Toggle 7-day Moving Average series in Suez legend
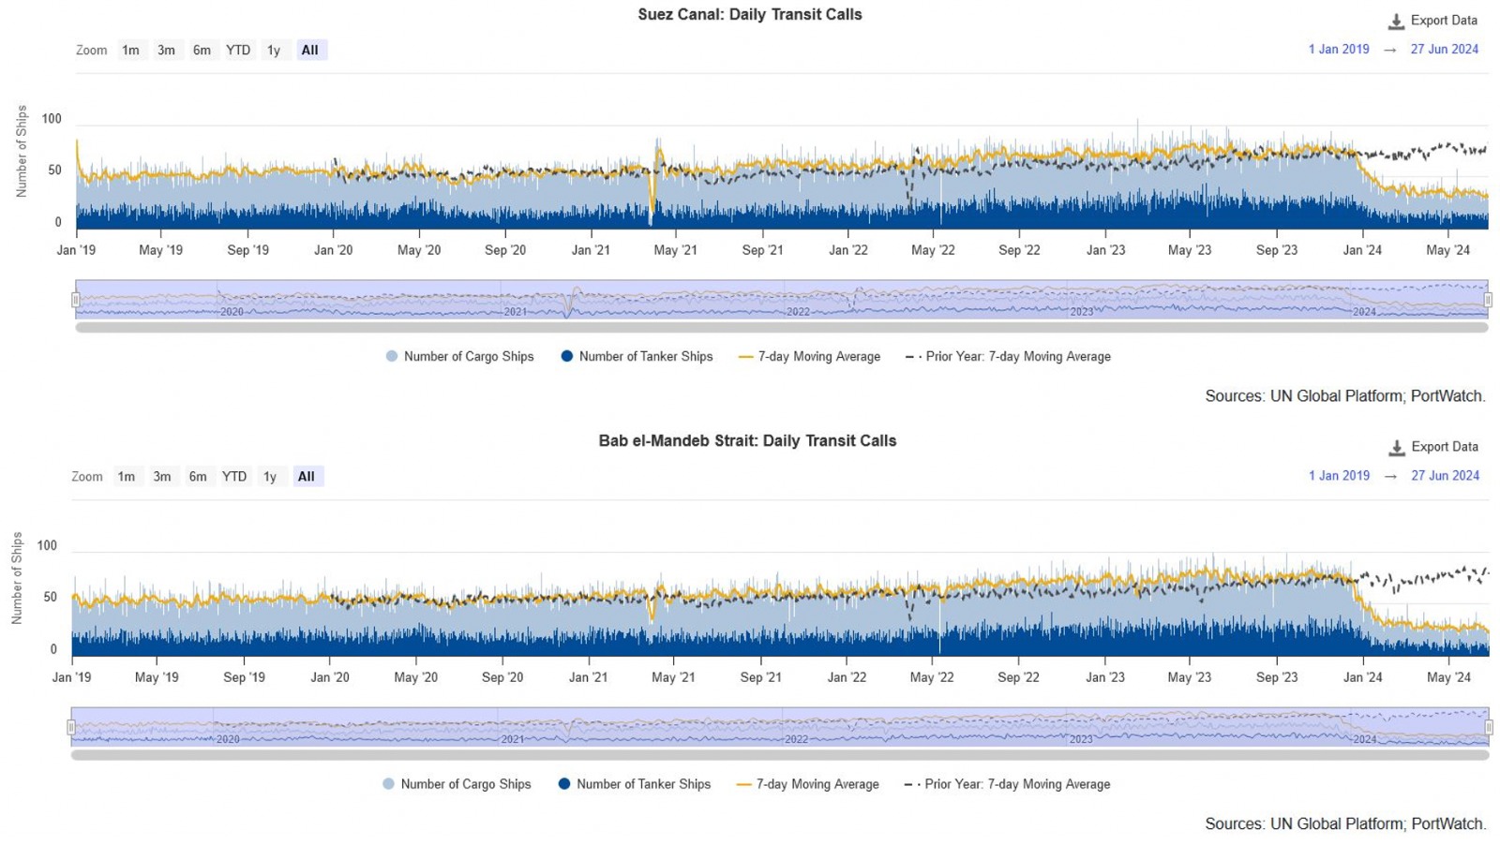Screen dimensions: 1500x845 809,357
